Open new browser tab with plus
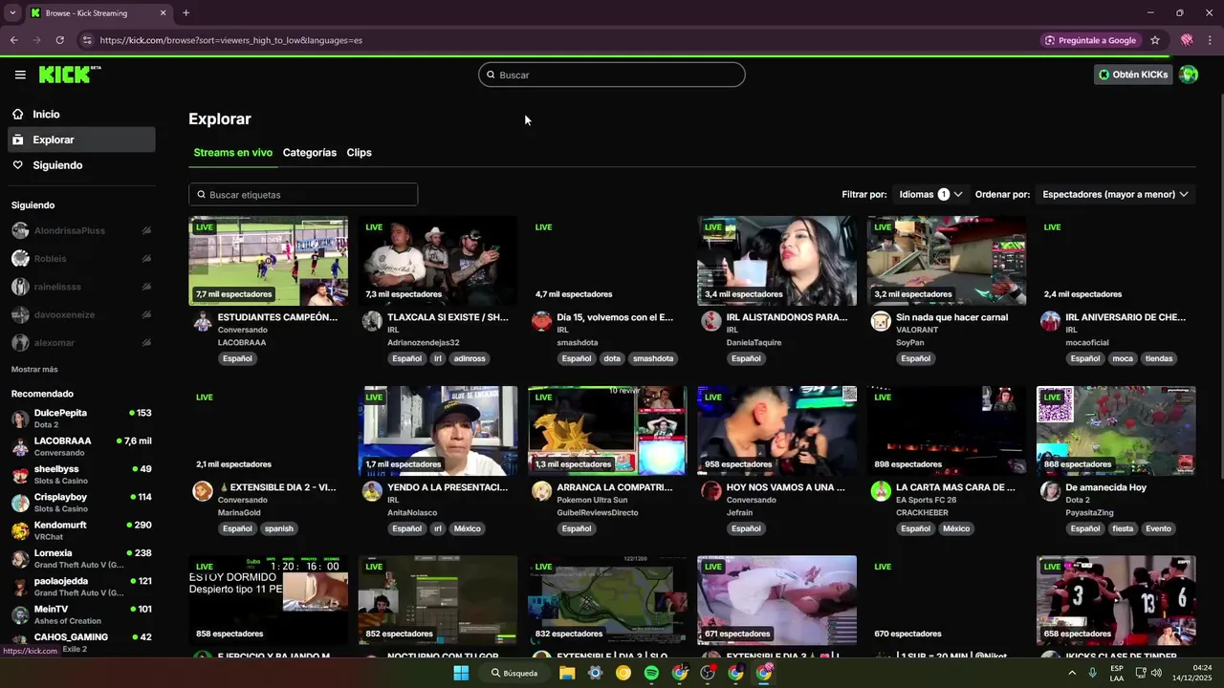Screen dimensions: 1224x688 click(186, 12)
